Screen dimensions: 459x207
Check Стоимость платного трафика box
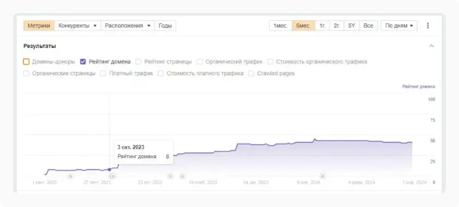point(161,74)
